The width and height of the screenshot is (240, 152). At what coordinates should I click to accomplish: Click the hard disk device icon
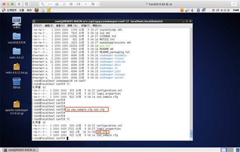57,4
